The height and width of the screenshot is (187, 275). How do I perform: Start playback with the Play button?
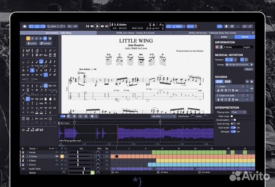click(x=97, y=26)
